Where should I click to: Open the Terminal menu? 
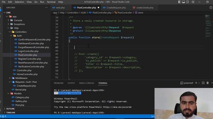pos(51,2)
